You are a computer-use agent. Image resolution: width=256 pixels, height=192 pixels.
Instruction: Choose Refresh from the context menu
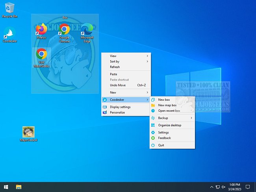pos(126,67)
